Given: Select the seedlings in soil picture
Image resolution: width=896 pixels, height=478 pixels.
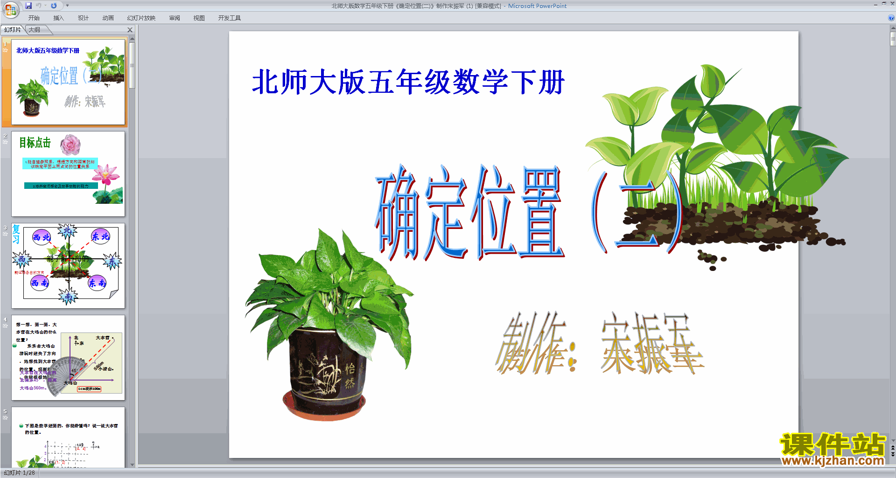Looking at the screenshot, I should [x=716, y=167].
